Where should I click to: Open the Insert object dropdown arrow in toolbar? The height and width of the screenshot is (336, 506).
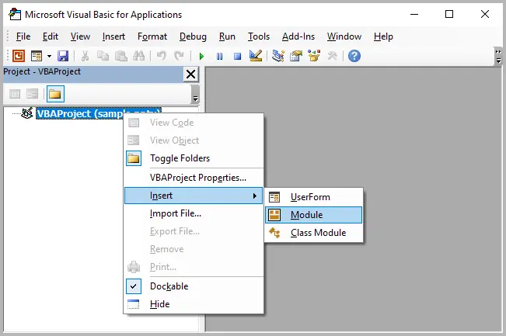(x=49, y=56)
